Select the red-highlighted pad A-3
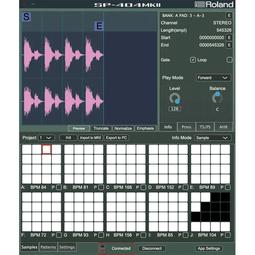255x255 pixels. (x=46, y=149)
